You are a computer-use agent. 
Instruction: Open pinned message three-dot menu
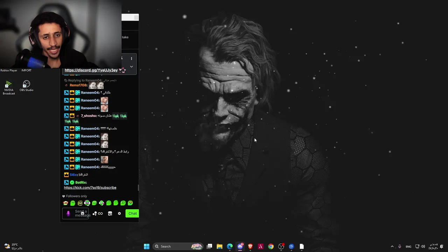[132, 58]
